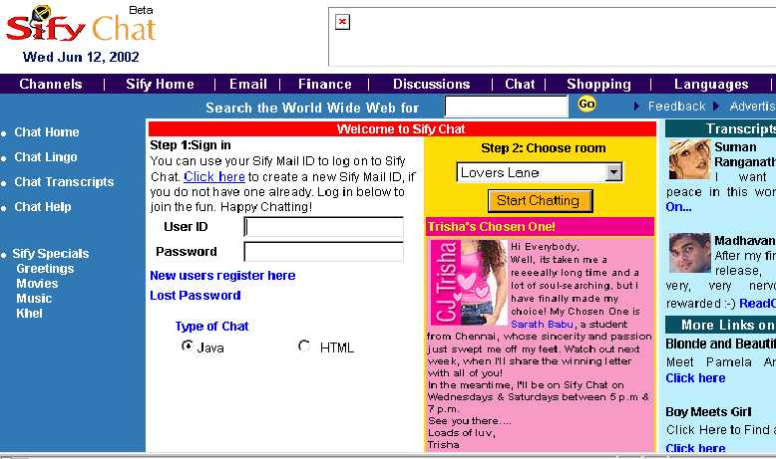Open the Languages menu

[711, 84]
